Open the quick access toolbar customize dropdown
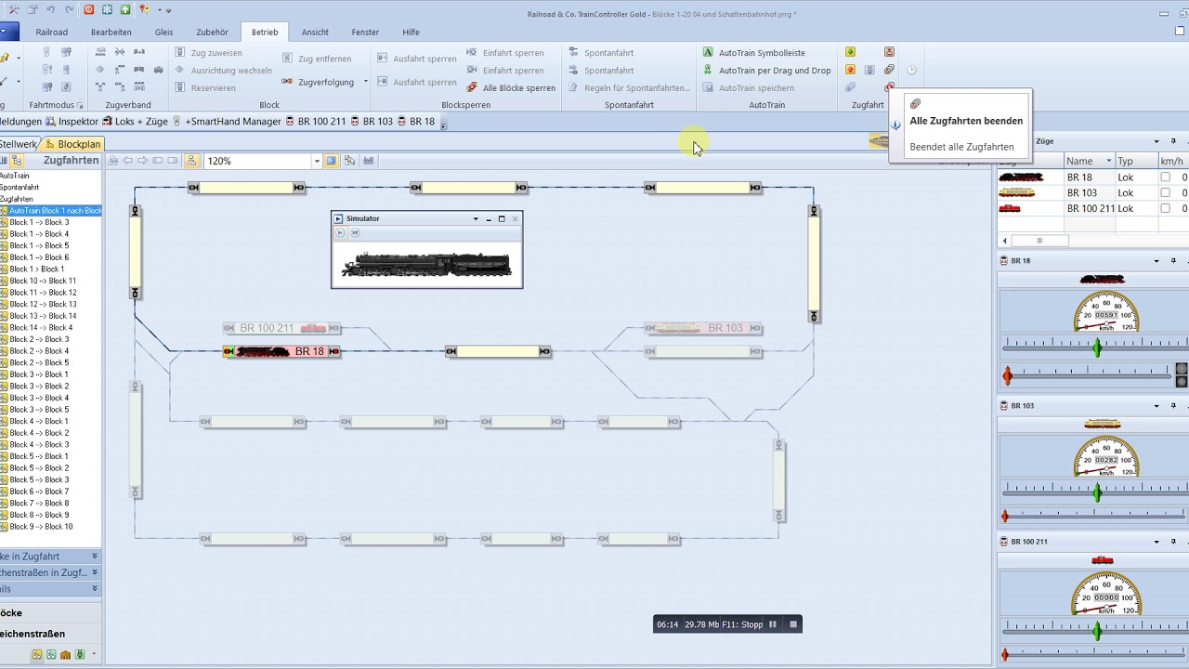 pos(168,9)
